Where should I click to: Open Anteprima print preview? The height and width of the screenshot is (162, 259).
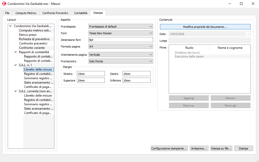click(x=199, y=148)
